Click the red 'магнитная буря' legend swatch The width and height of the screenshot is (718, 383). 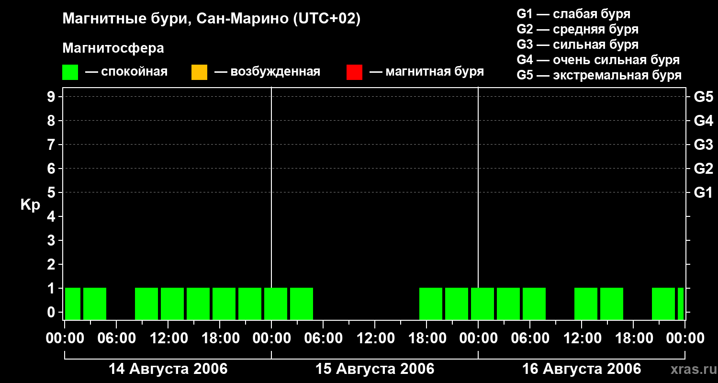[x=354, y=72]
